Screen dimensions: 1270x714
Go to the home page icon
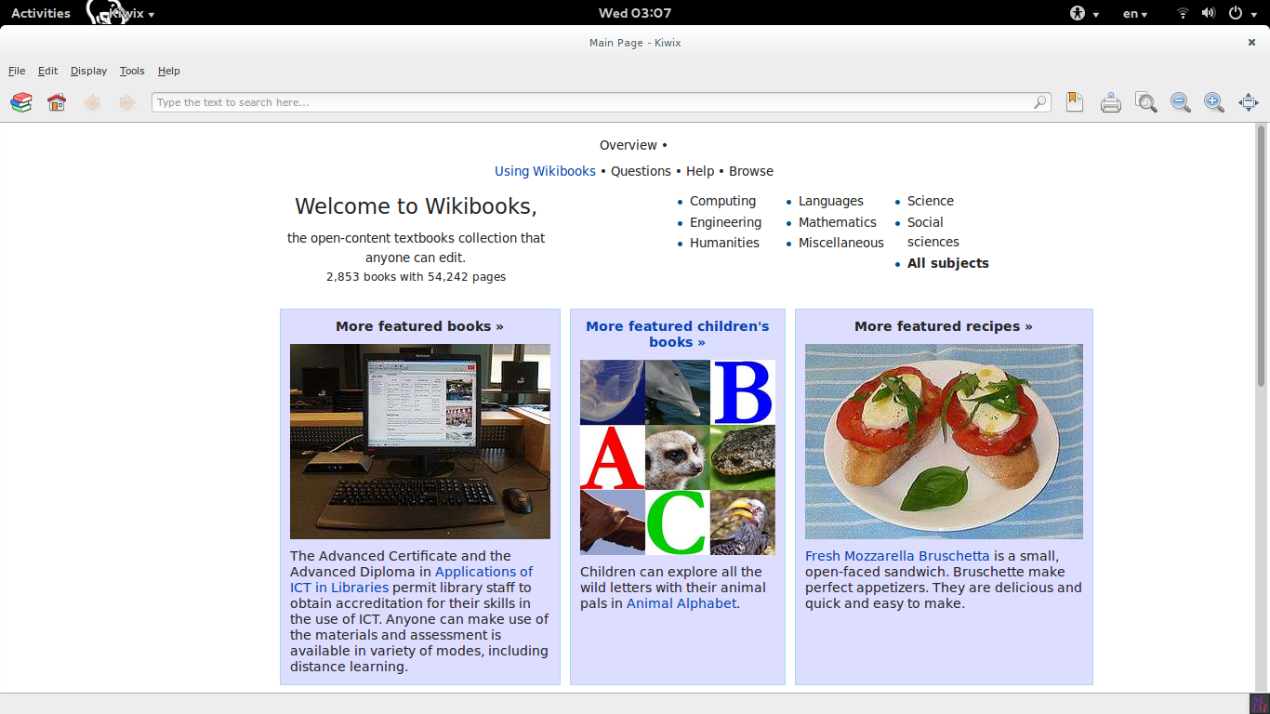(57, 102)
